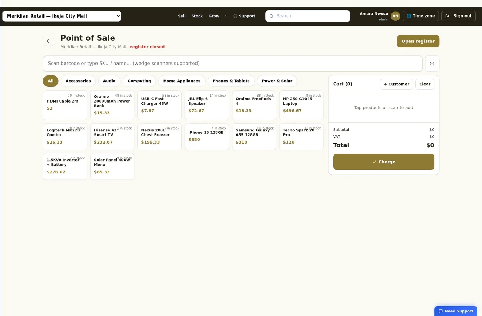Add Solar Panel 400W Mono product
Viewport: 482px width, 316px height.
(112, 166)
